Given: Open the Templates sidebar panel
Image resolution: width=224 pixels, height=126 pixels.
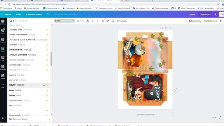Looking at the screenshot, I should pos(3,22).
